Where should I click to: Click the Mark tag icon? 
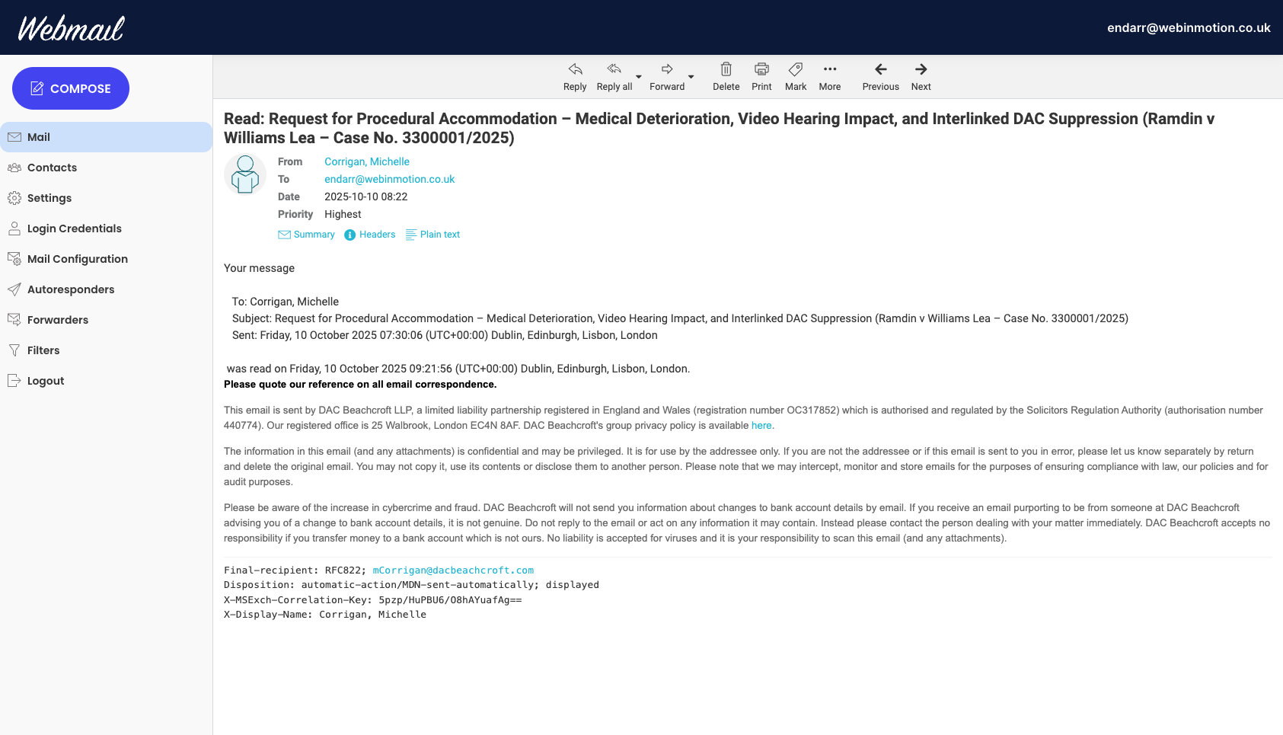[x=795, y=69]
